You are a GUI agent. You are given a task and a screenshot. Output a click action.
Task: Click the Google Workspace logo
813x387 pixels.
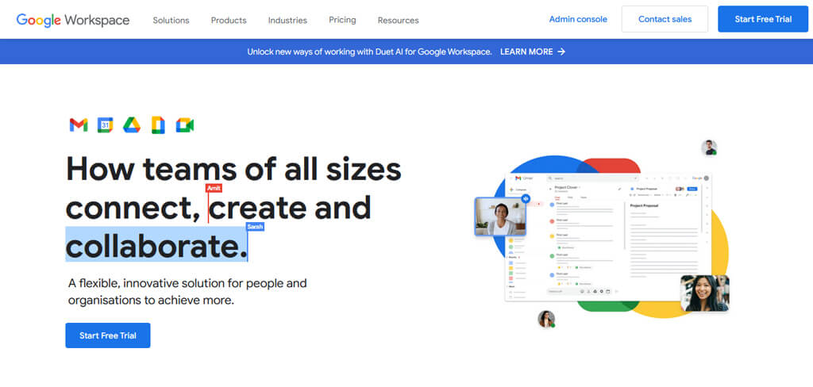pos(73,20)
